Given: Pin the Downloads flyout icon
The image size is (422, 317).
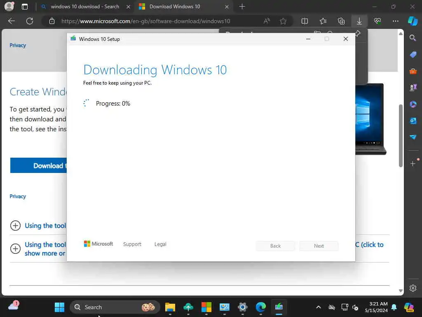Looking at the screenshot, I should pyautogui.click(x=358, y=33).
